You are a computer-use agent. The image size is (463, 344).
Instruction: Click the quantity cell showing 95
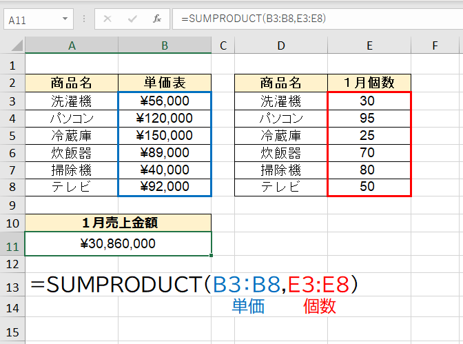pyautogui.click(x=369, y=118)
